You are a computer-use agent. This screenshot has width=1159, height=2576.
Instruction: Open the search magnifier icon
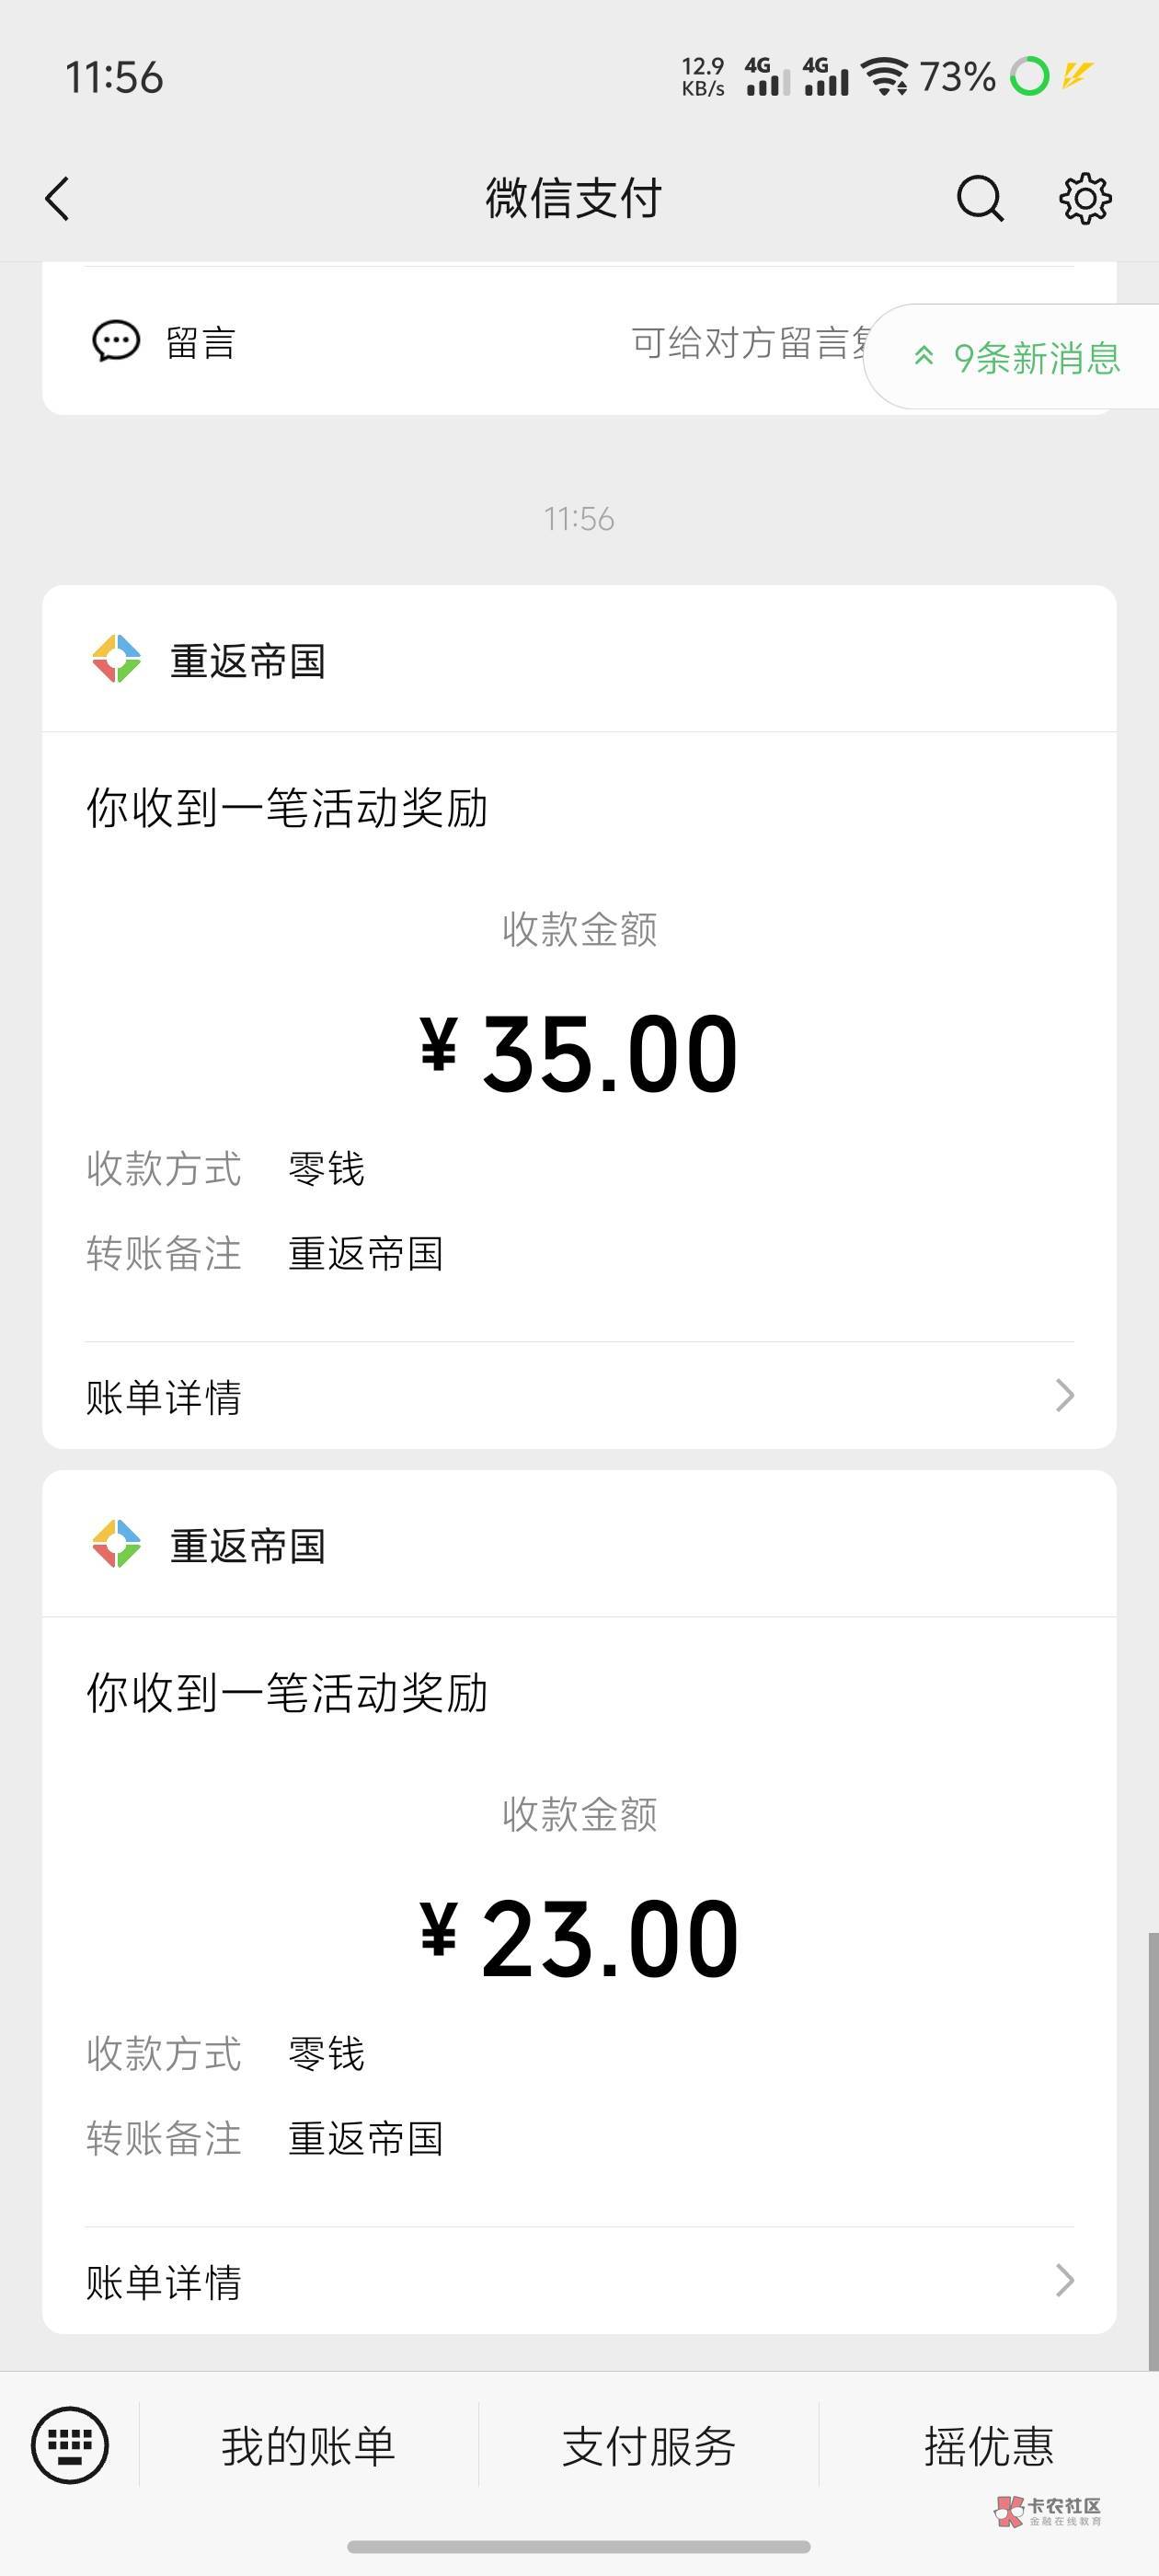point(980,198)
